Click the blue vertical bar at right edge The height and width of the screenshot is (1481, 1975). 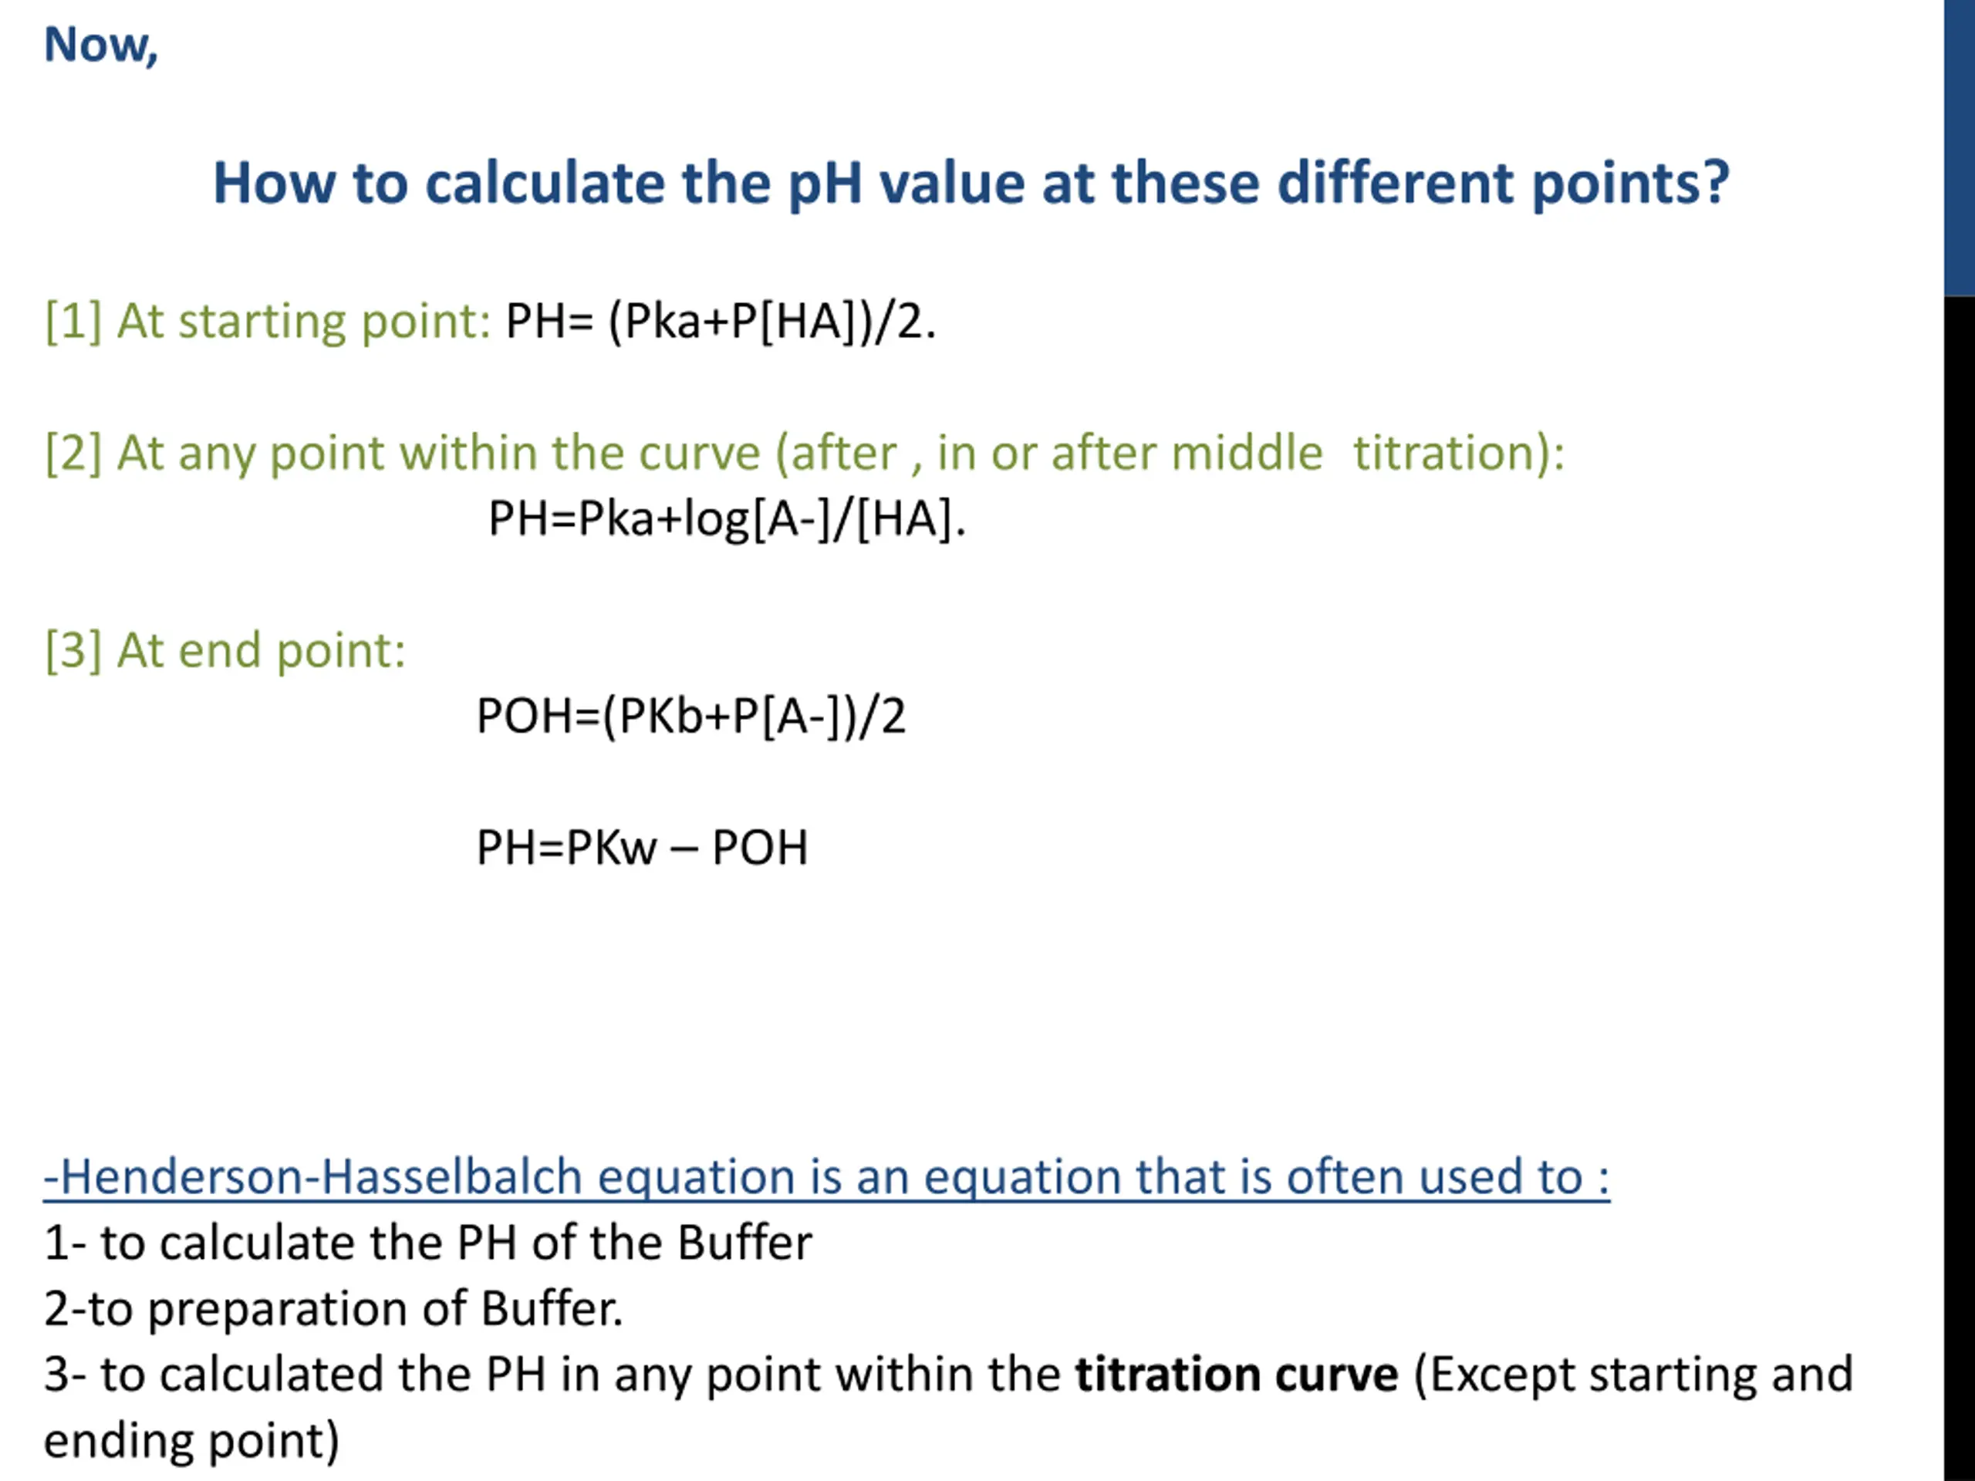(x=1959, y=147)
